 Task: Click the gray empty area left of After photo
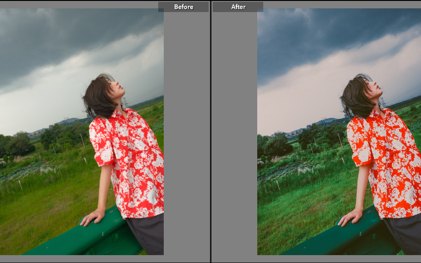tap(234, 139)
